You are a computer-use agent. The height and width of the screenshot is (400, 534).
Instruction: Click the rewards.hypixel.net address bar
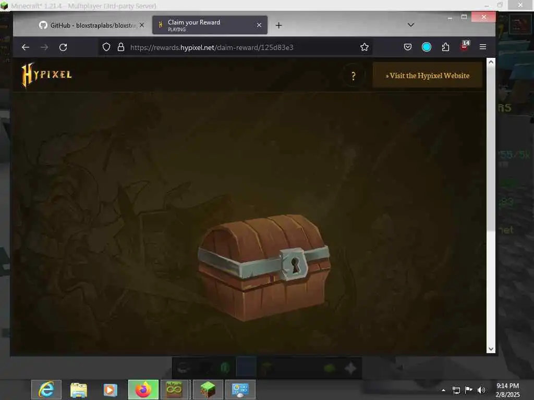[x=235, y=47]
